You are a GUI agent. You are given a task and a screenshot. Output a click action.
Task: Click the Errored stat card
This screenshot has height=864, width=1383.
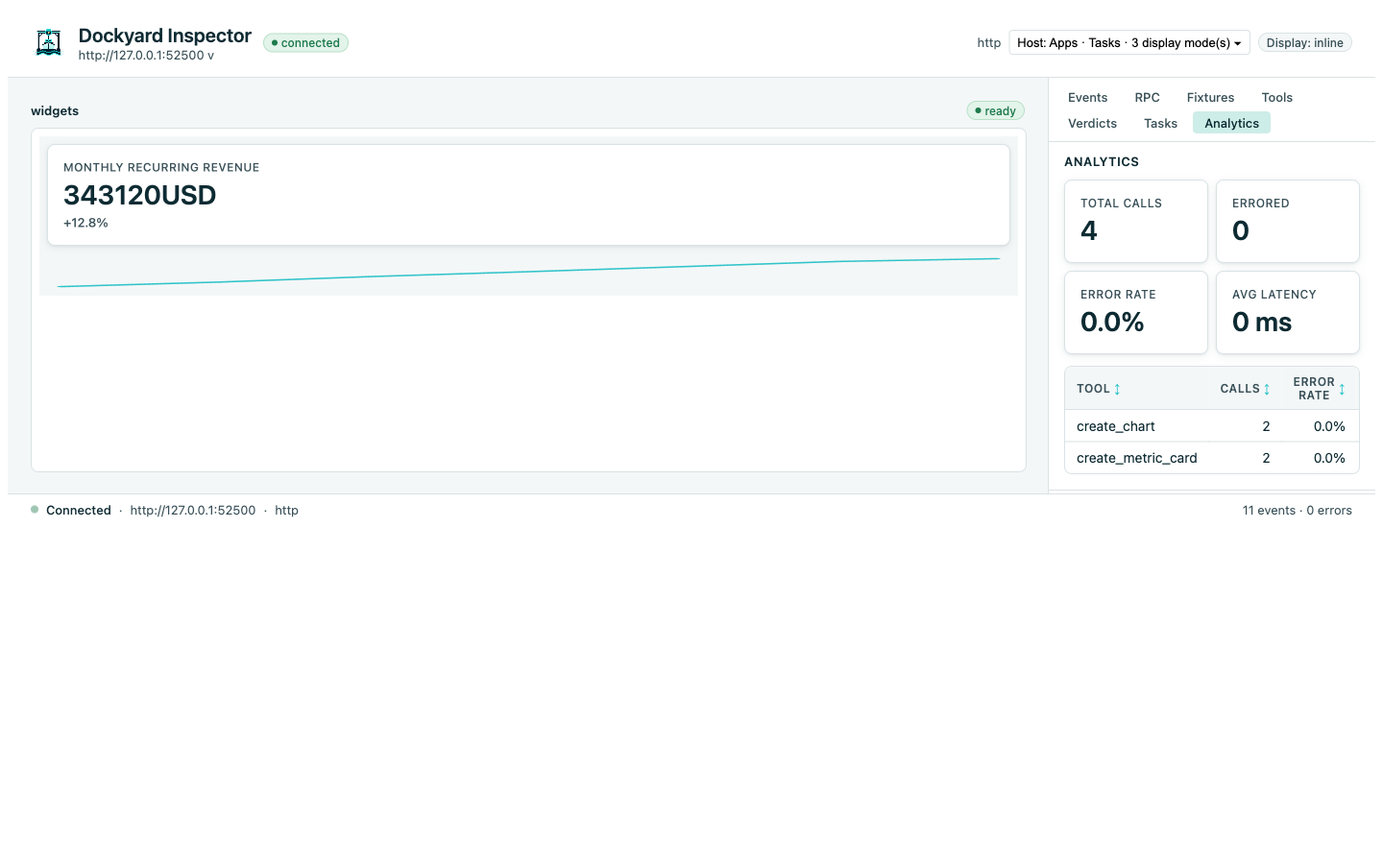pyautogui.click(x=1288, y=221)
